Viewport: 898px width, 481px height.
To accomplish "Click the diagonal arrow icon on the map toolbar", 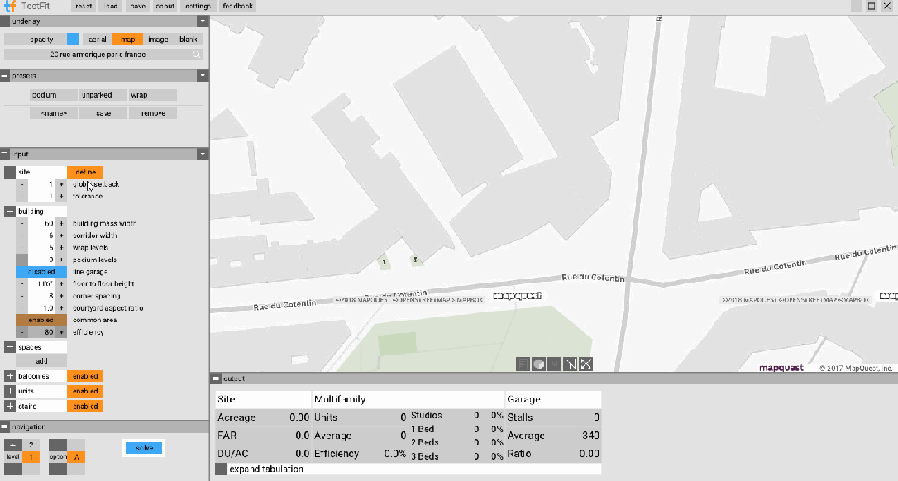I will [x=570, y=364].
